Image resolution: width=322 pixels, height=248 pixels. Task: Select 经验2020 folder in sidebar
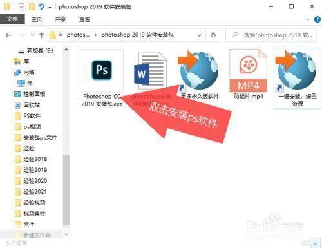[31, 181]
